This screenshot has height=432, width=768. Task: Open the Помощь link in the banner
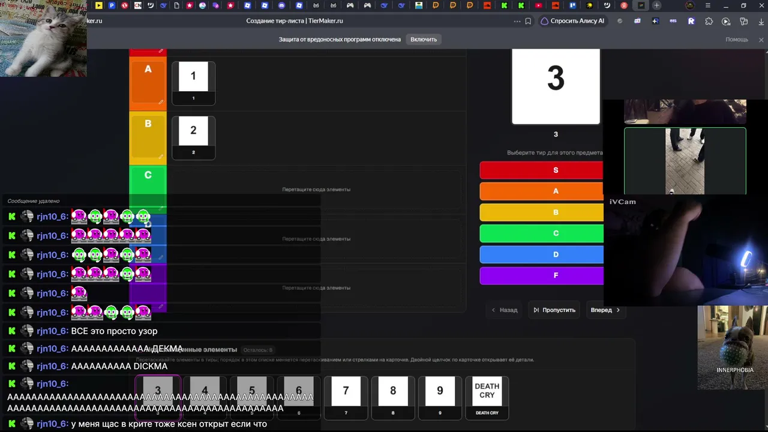pyautogui.click(x=737, y=40)
